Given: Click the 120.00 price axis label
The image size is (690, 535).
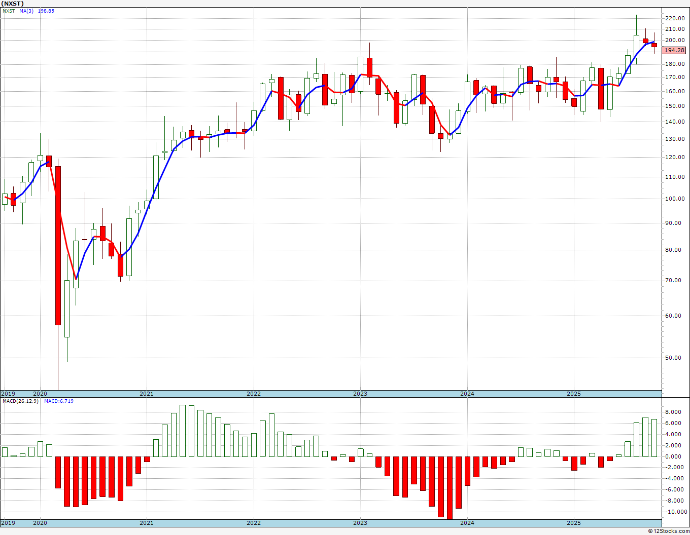Looking at the screenshot, I should pos(675,158).
